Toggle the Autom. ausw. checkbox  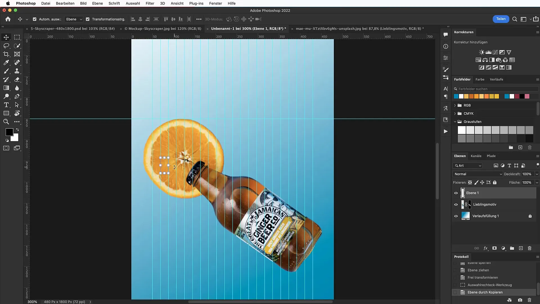click(x=35, y=19)
